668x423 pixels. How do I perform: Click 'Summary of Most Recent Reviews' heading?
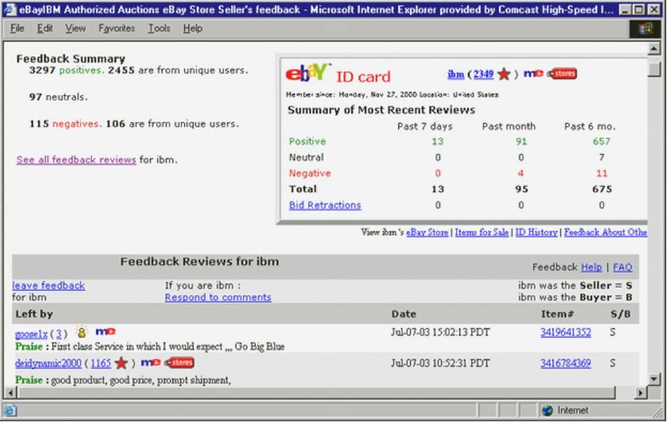coord(381,110)
